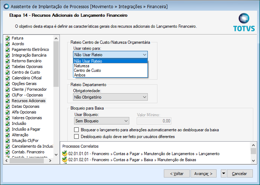Open the arrow menu beside Cancelar
The height and width of the screenshot is (185, 260).
[224, 173]
